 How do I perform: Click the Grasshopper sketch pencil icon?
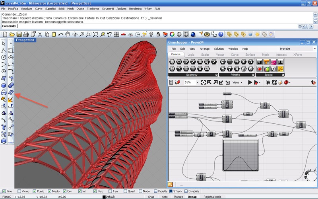click(x=177, y=82)
